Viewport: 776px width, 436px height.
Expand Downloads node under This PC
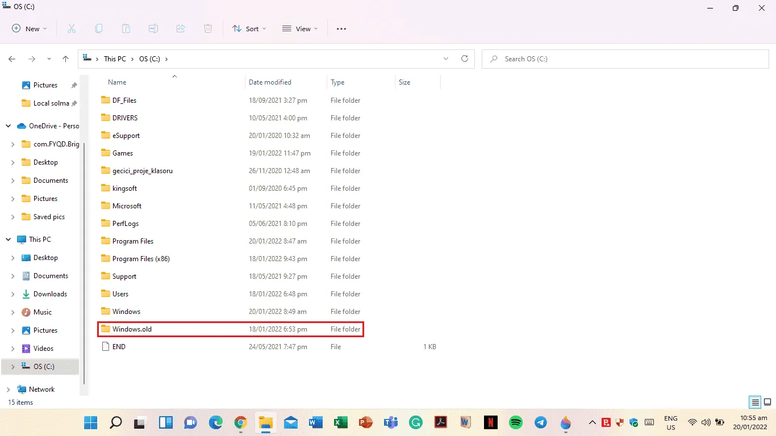[13, 294]
